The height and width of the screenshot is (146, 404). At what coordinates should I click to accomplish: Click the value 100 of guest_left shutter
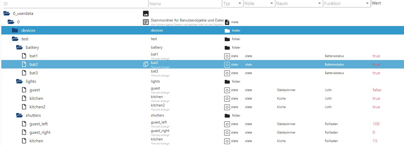[376, 124]
